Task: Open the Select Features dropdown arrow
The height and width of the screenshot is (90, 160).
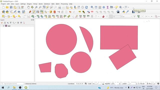Action: 6,16
